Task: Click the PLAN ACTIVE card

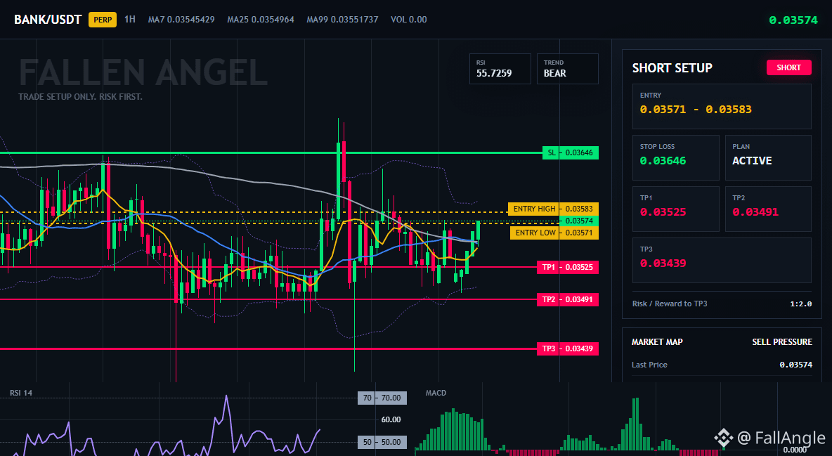Action: pyautogui.click(x=768, y=157)
